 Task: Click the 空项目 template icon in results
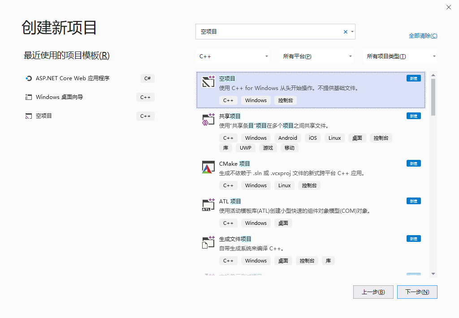[208, 82]
